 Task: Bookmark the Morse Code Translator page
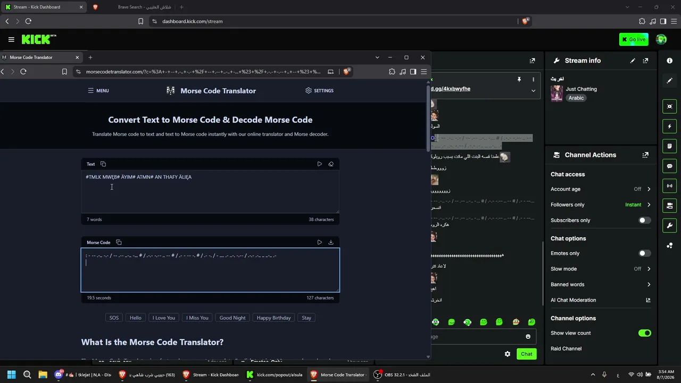pos(64,71)
